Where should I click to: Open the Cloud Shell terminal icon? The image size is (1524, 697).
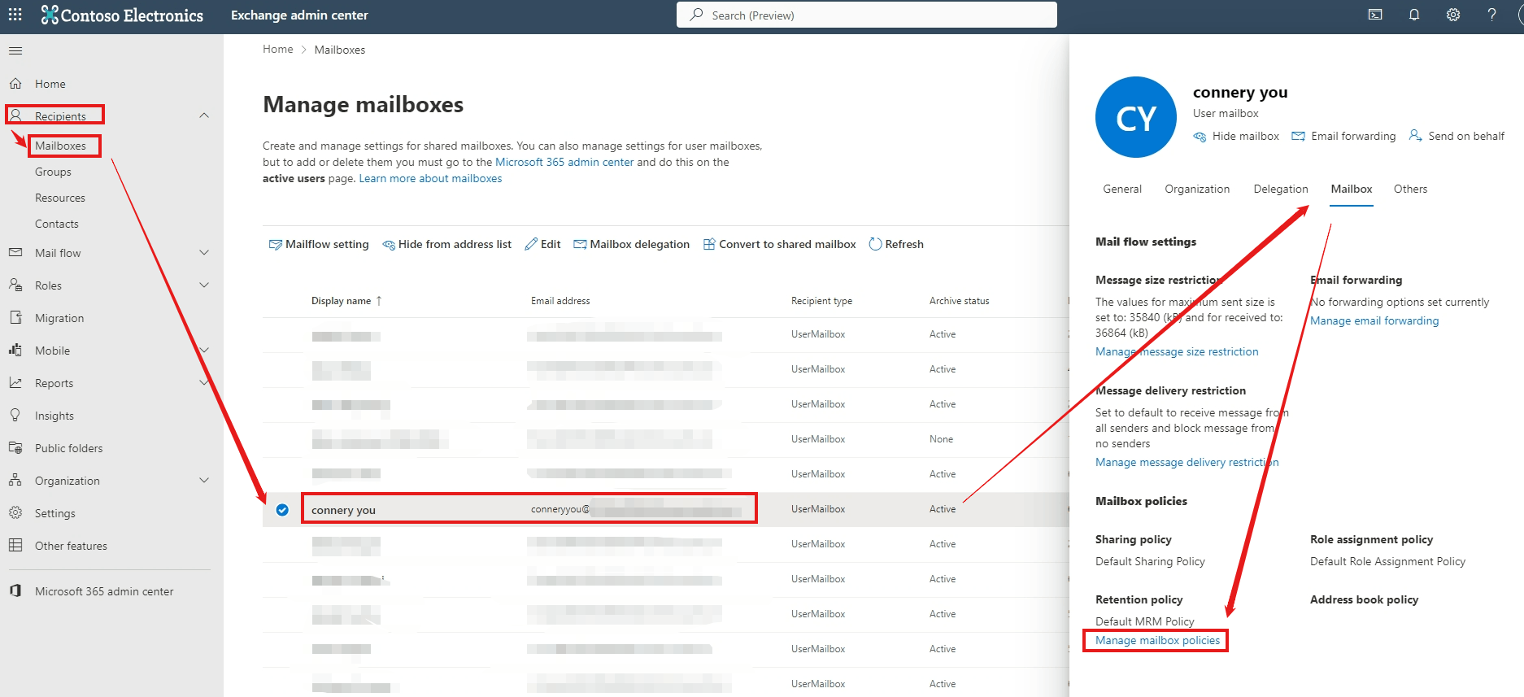[1375, 15]
